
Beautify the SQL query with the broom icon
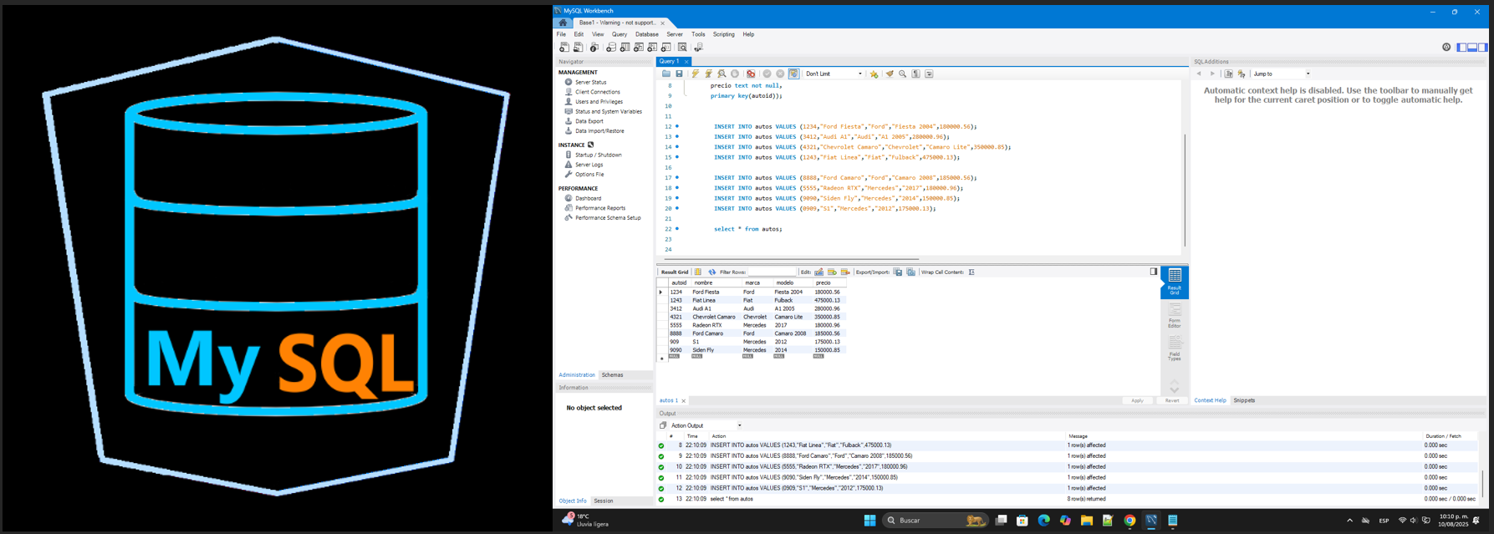(890, 74)
